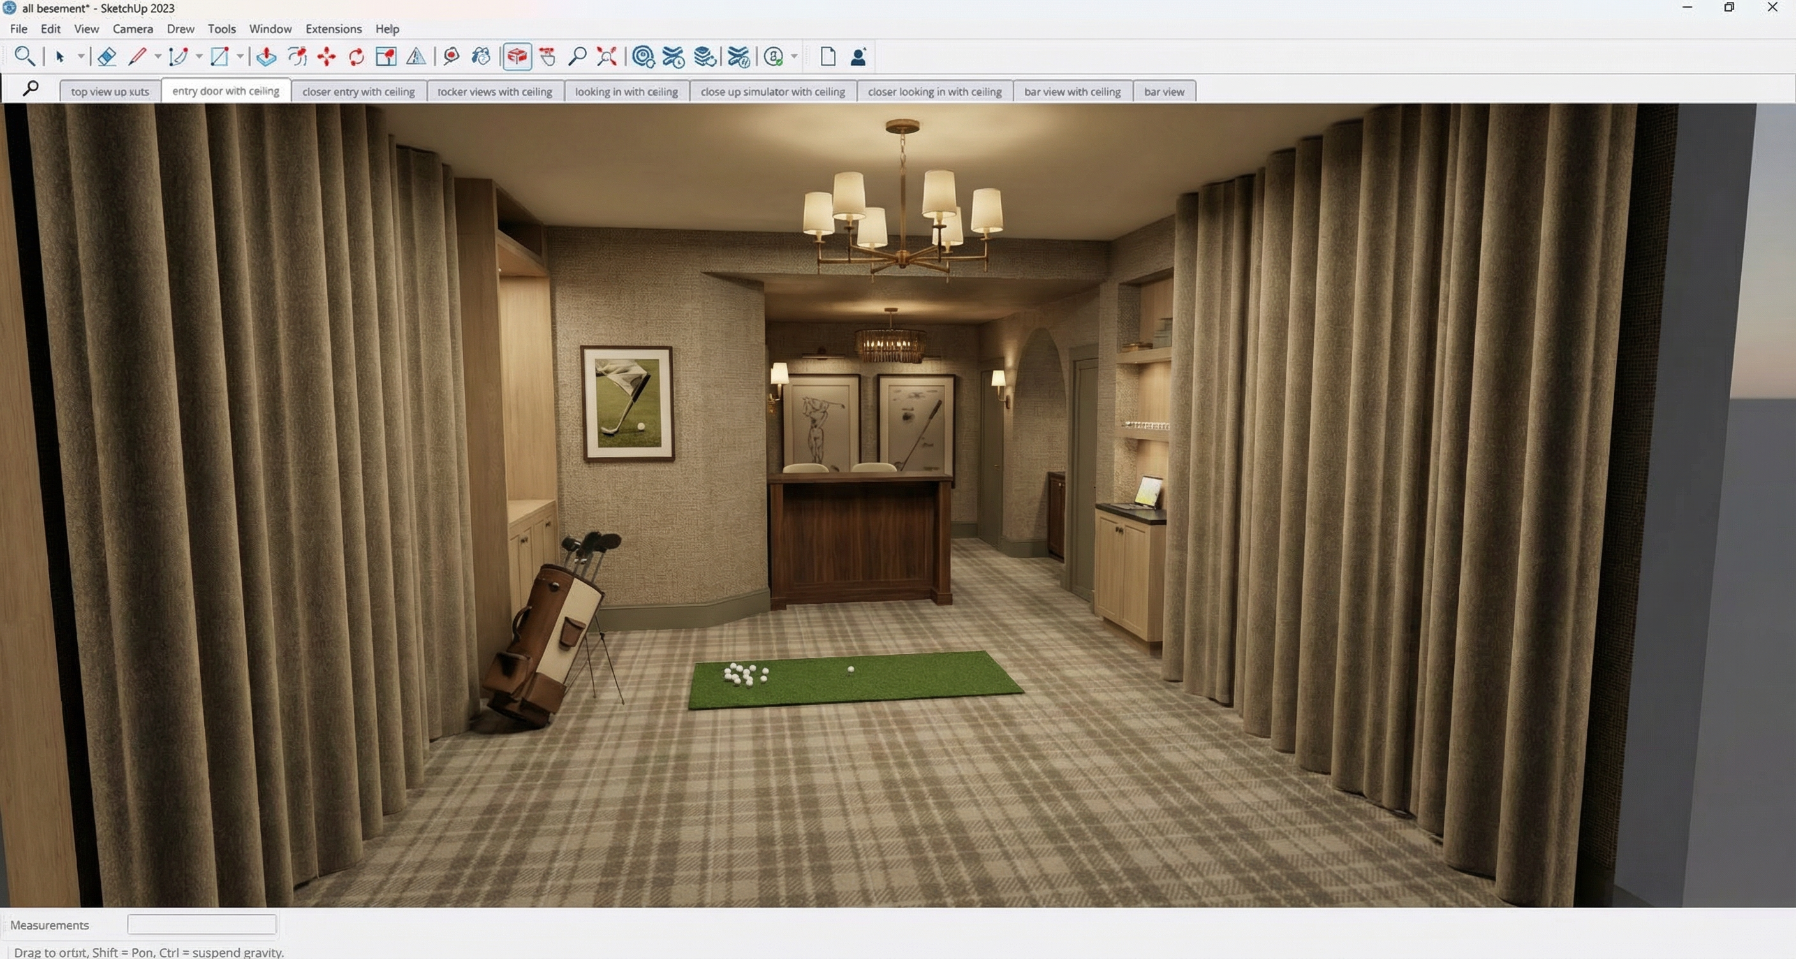The height and width of the screenshot is (959, 1796).
Task: Click the Zoom Extents icon
Action: (607, 57)
